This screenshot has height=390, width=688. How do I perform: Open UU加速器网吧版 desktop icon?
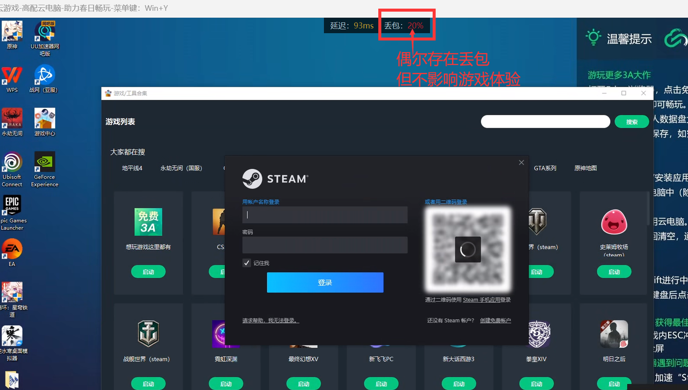[45, 39]
